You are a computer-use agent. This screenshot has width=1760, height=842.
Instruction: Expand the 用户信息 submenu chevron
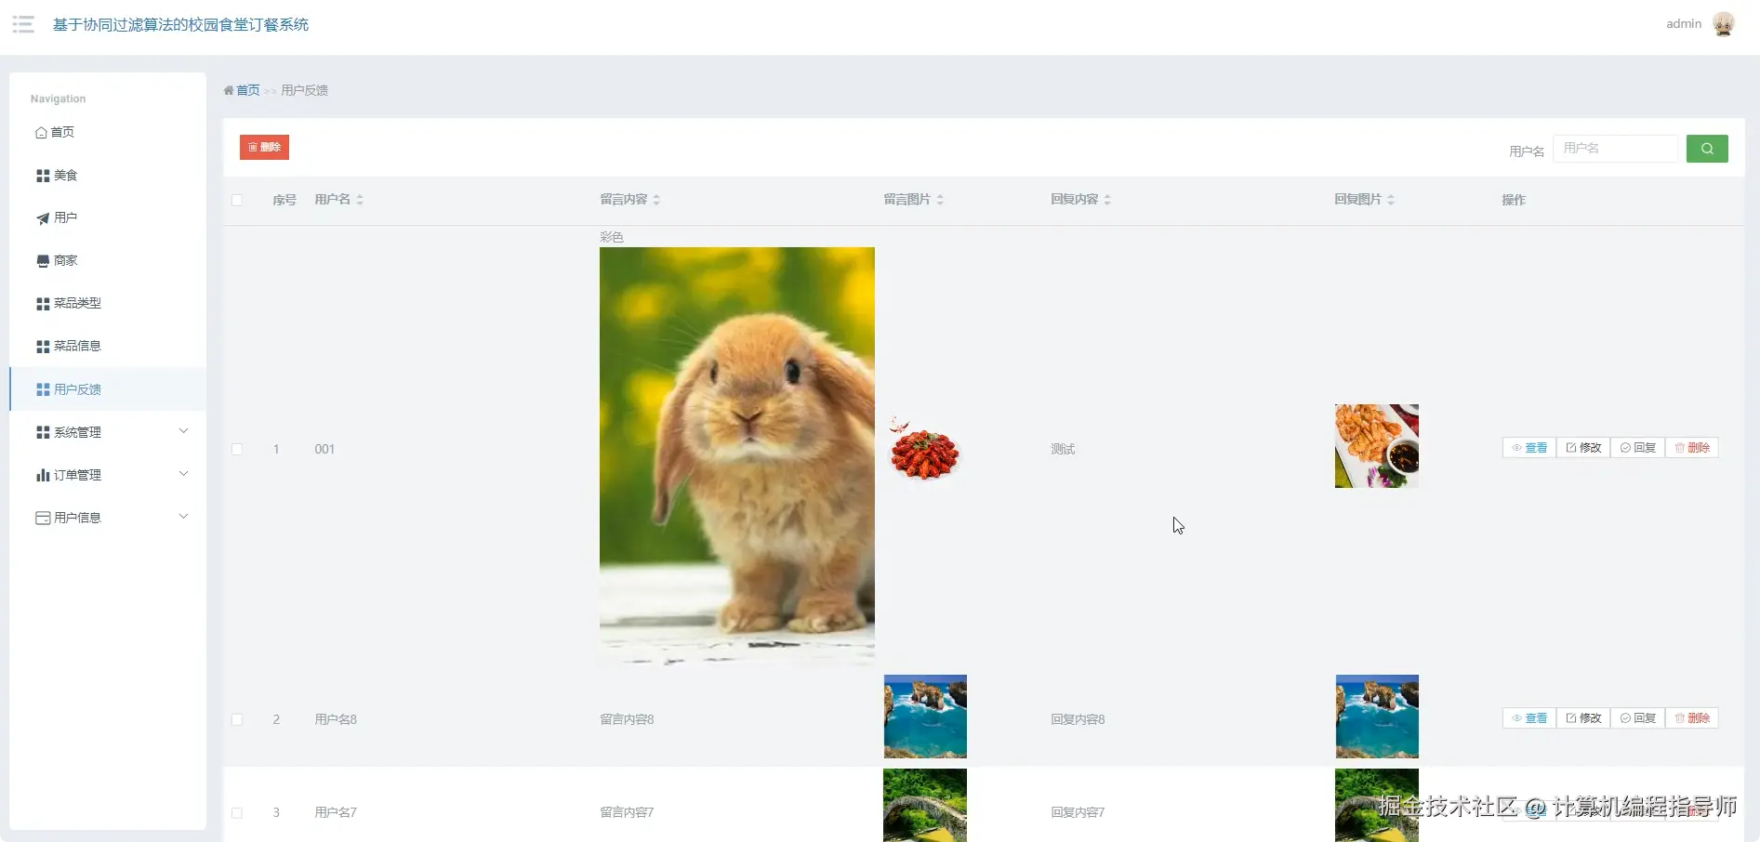coord(183,517)
